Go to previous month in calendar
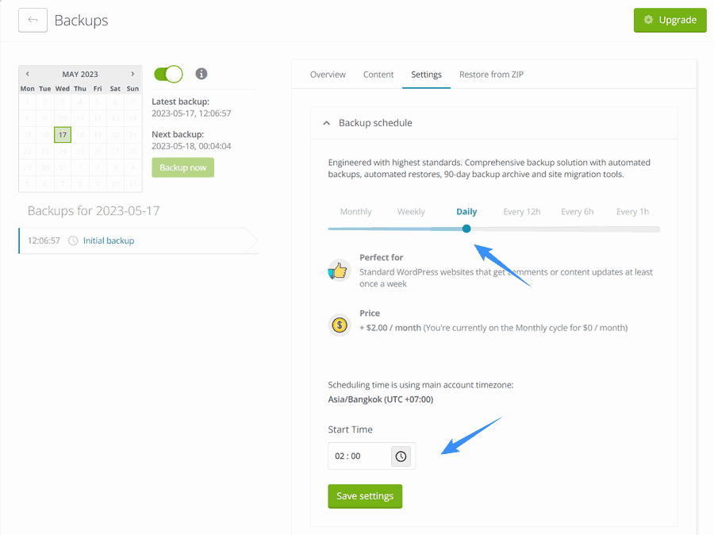This screenshot has width=714, height=535. (27, 74)
